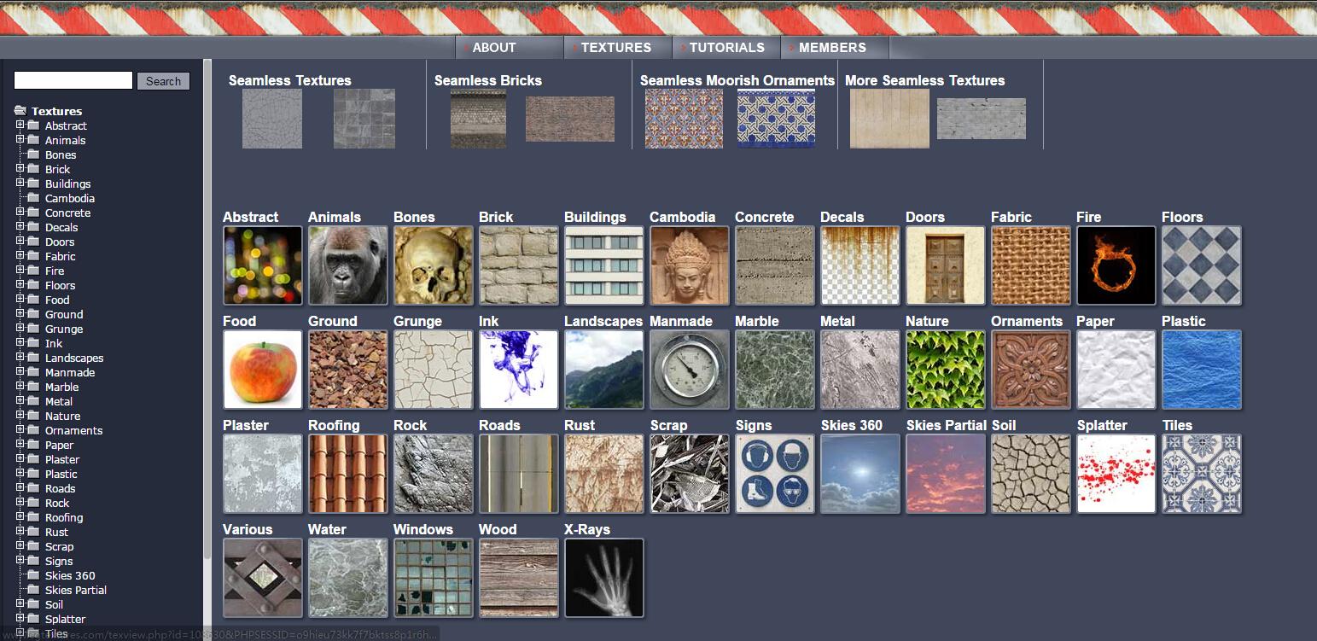Open the Seamless Bricks heading link
The width and height of the screenshot is (1317, 641).
click(488, 80)
